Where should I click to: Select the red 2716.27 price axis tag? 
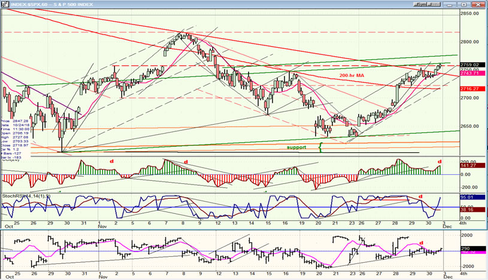[x=472, y=89]
